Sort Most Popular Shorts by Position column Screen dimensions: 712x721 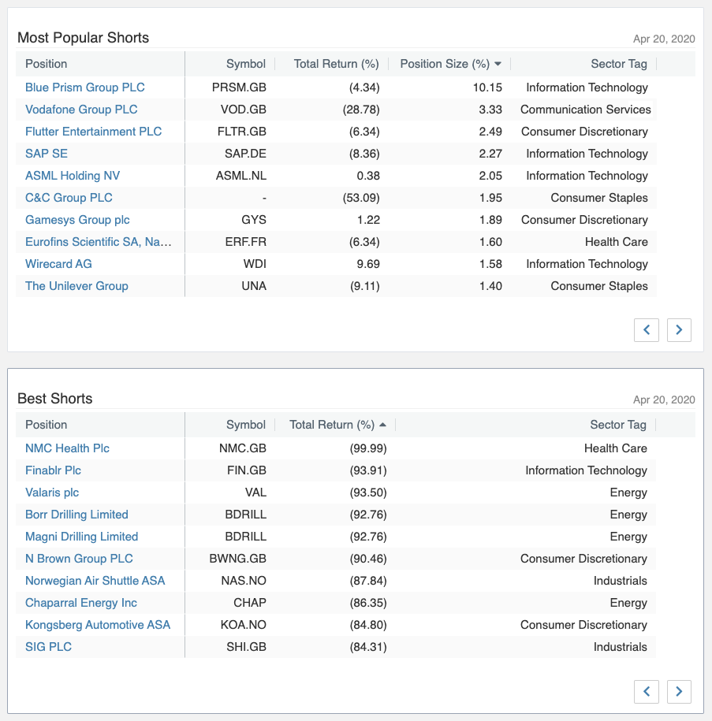(46, 64)
